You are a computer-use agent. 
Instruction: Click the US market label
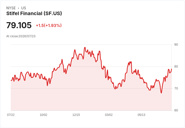point(24,8)
